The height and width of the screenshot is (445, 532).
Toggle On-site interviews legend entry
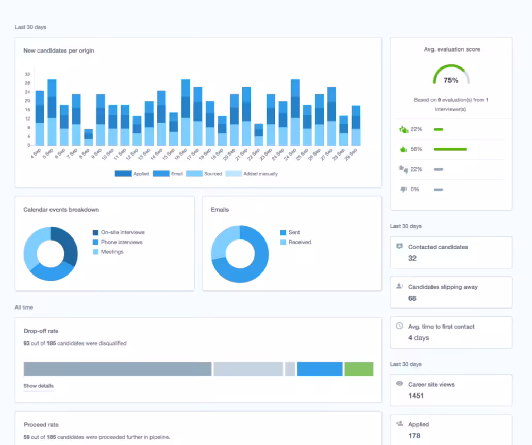pos(119,232)
